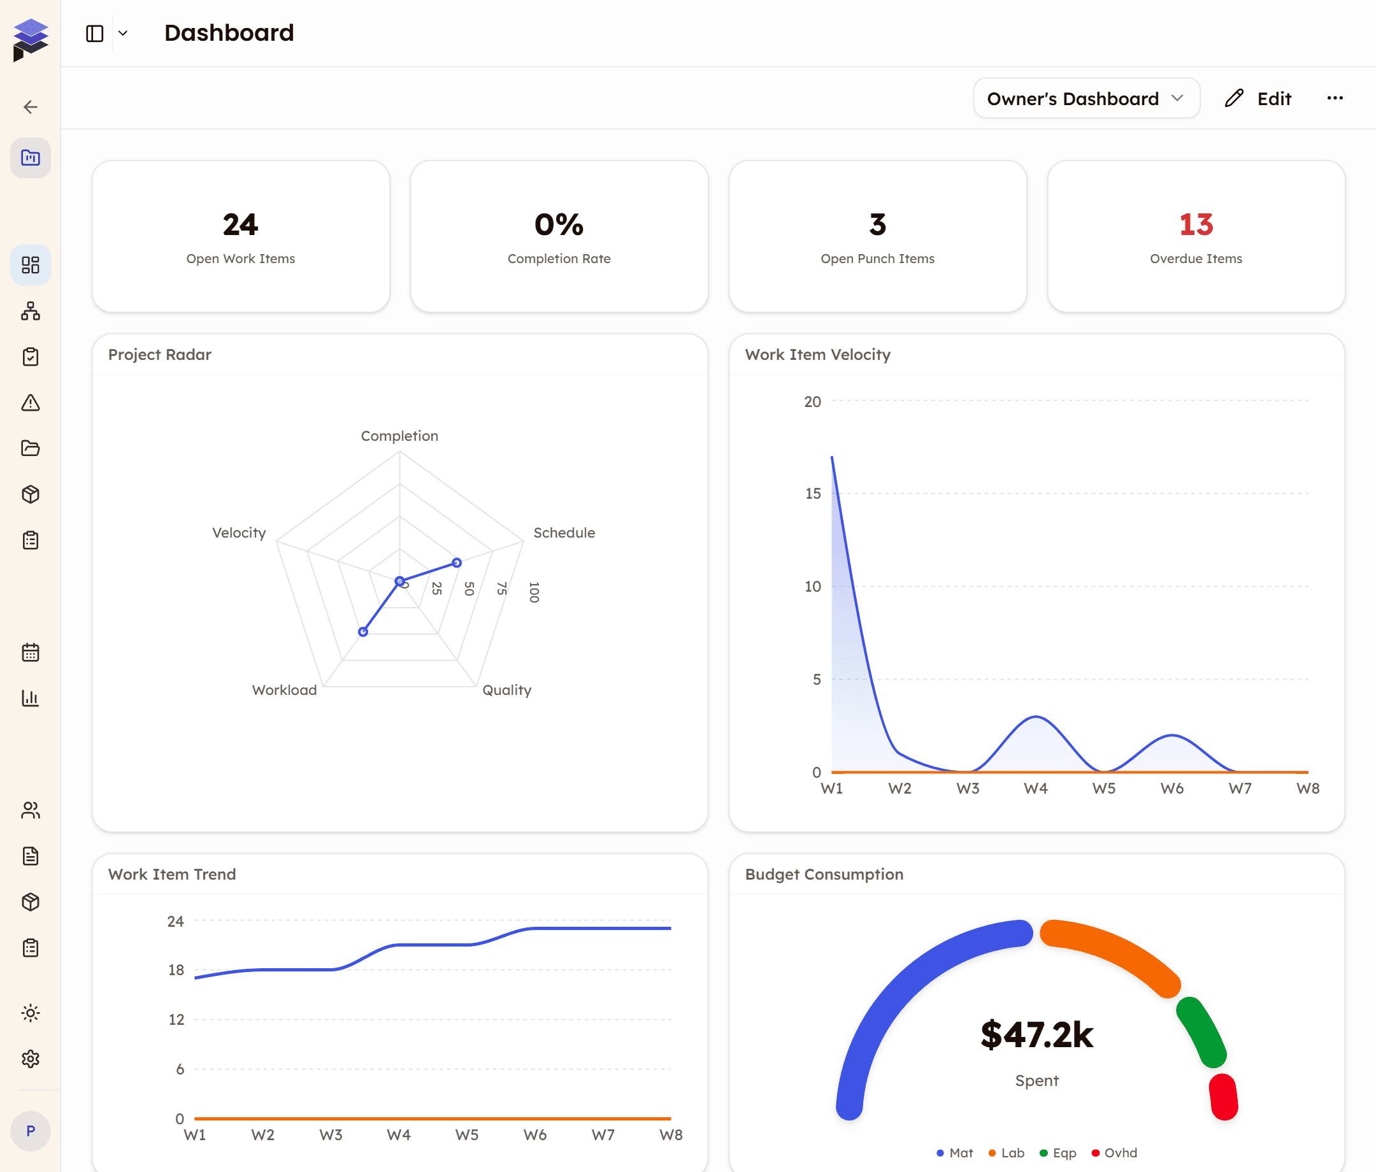This screenshot has width=1376, height=1172.
Task: Click the Workload data point on radar chart
Action: point(362,631)
